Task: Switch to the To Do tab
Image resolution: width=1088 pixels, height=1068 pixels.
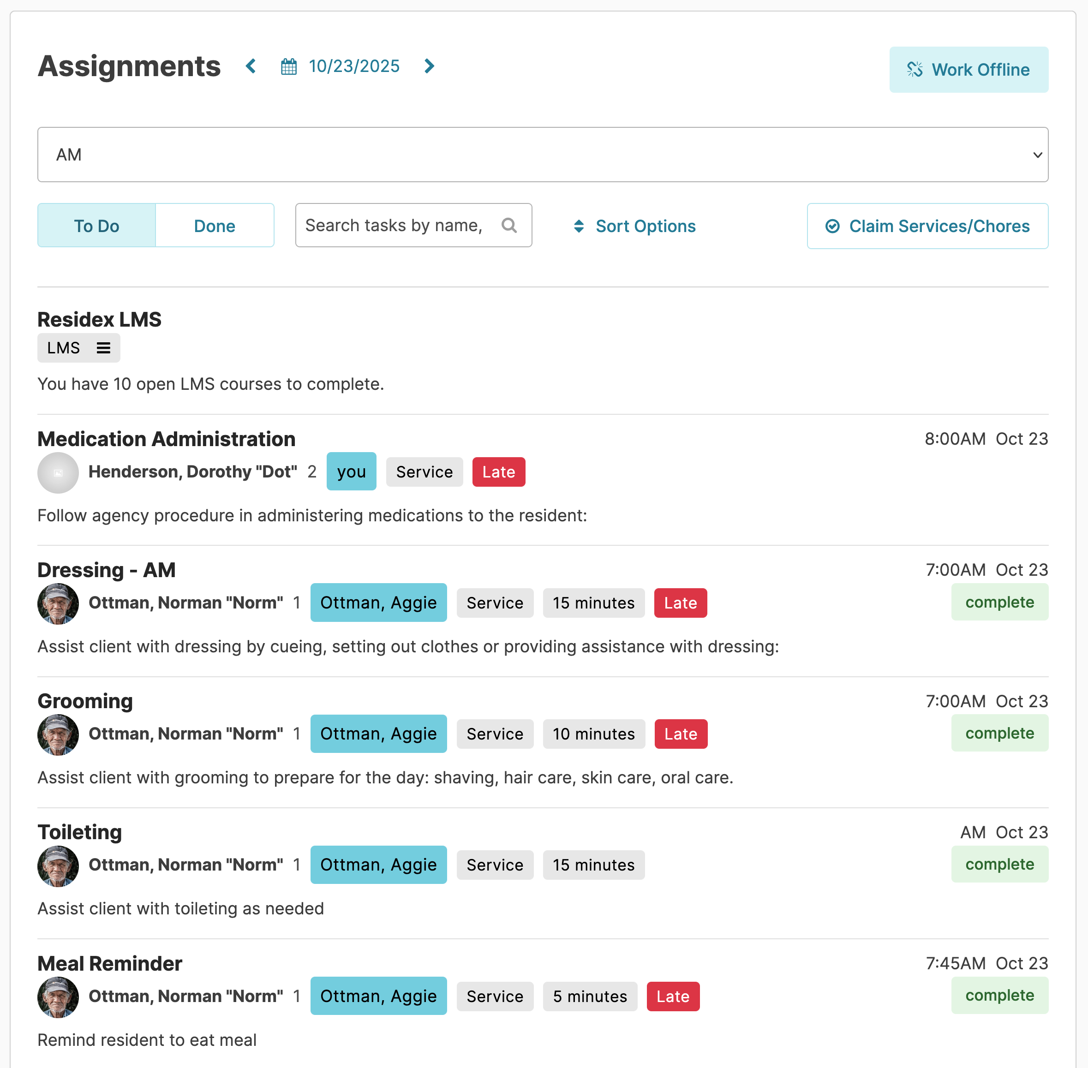Action: coord(96,226)
